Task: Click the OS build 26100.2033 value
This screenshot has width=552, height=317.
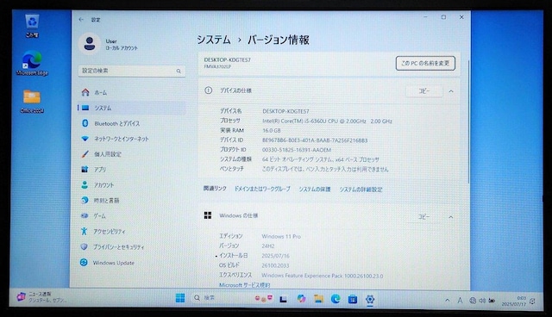Action: (275, 265)
